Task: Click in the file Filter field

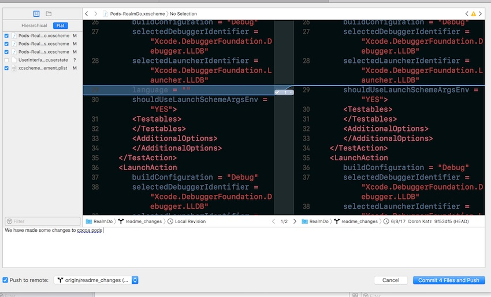Action: pyautogui.click(x=43, y=221)
